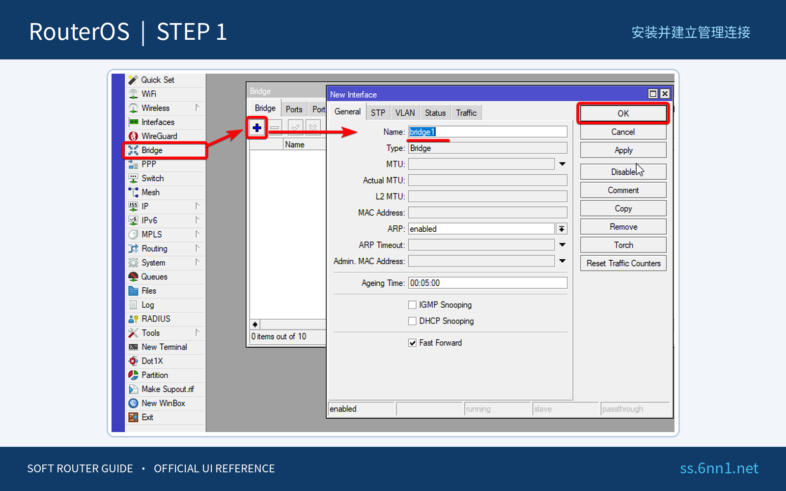Select the MPLS sidebar icon
The image size is (786, 491).
133,235
